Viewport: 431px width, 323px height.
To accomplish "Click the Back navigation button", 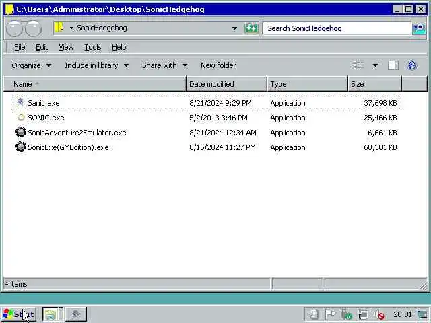I will point(13,28).
